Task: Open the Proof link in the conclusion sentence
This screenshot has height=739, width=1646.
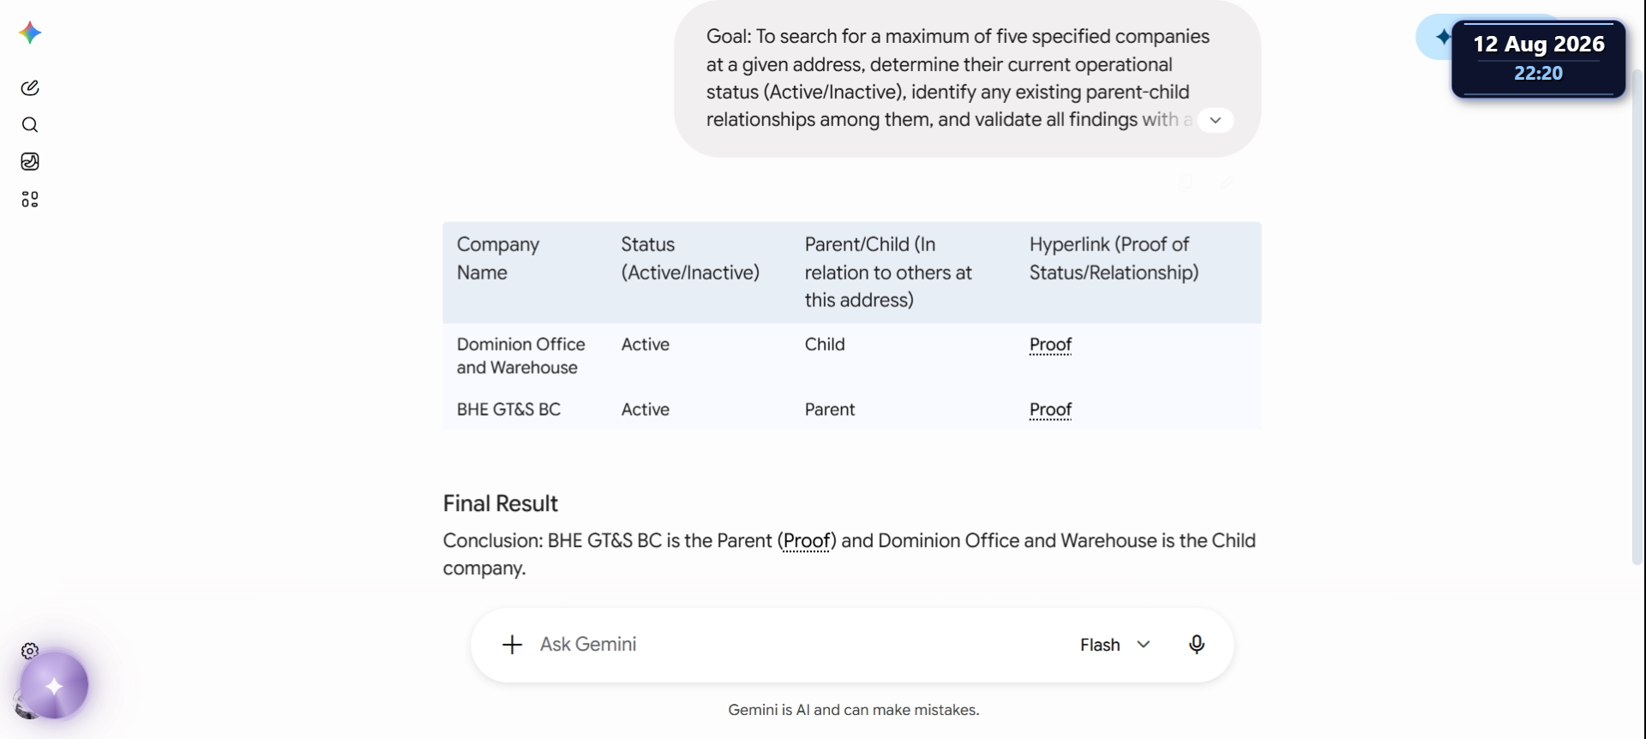Action: click(807, 541)
